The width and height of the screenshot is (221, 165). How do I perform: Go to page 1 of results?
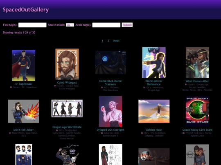[102, 41]
